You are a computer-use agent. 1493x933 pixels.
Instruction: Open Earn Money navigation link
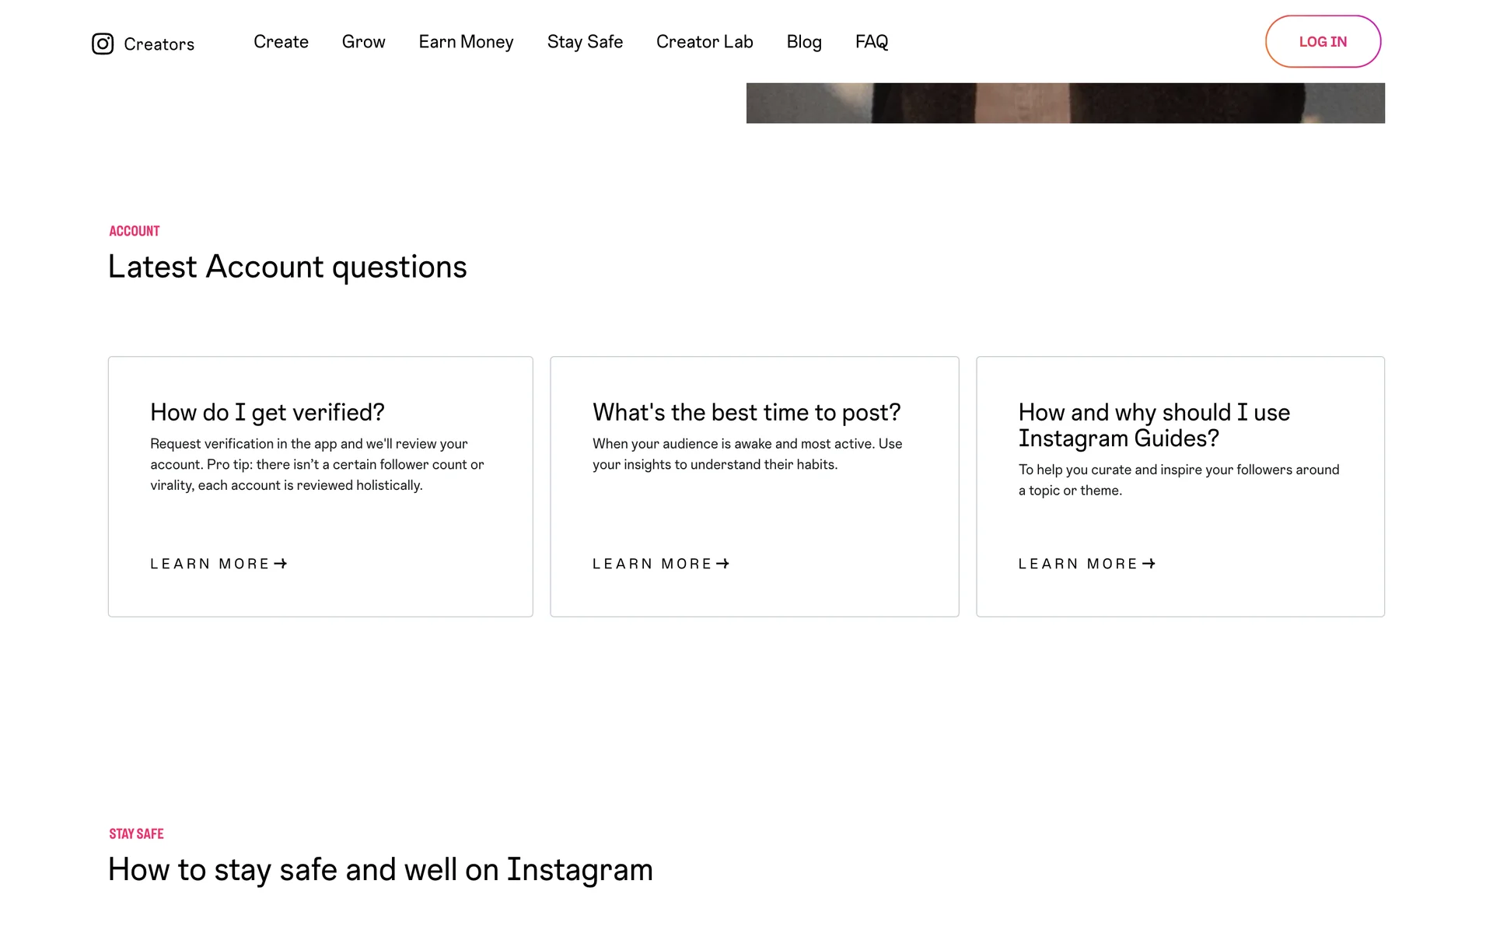click(466, 42)
